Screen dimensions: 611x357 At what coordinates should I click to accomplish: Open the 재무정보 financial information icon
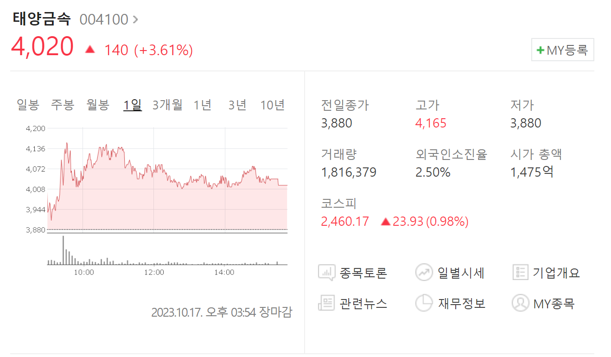424,303
